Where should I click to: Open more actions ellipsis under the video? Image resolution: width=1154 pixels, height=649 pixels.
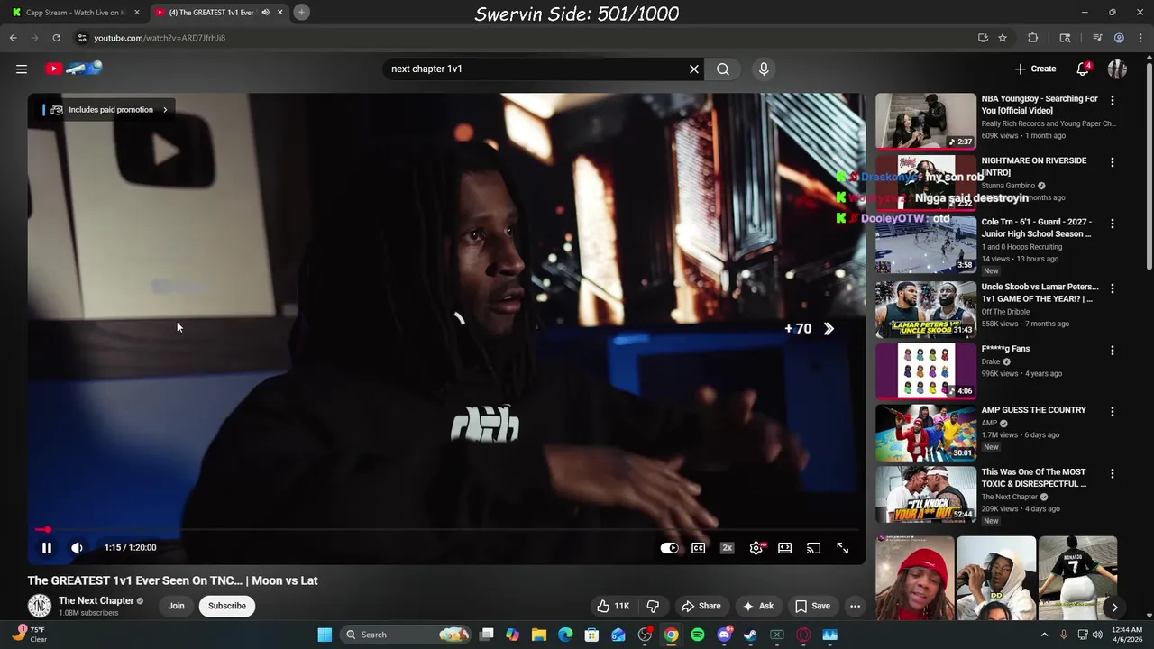(x=856, y=606)
